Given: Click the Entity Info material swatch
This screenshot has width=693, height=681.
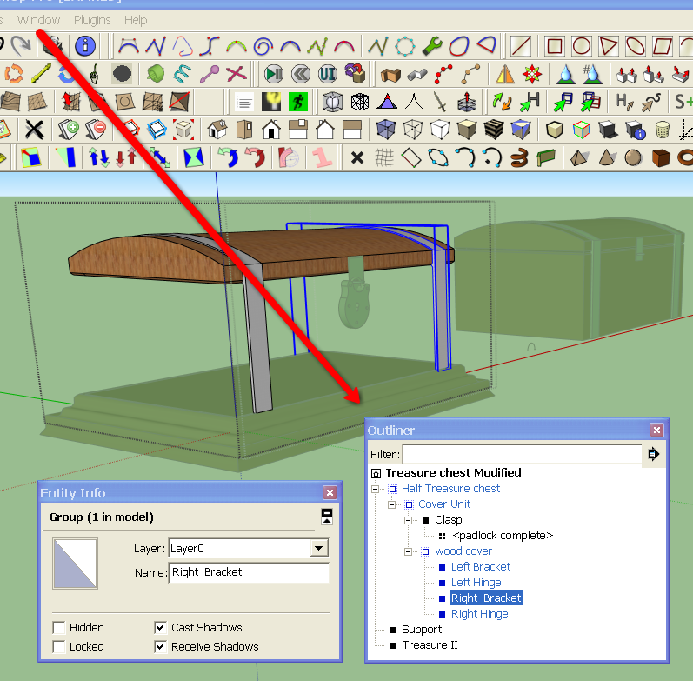Looking at the screenshot, I should [x=75, y=564].
